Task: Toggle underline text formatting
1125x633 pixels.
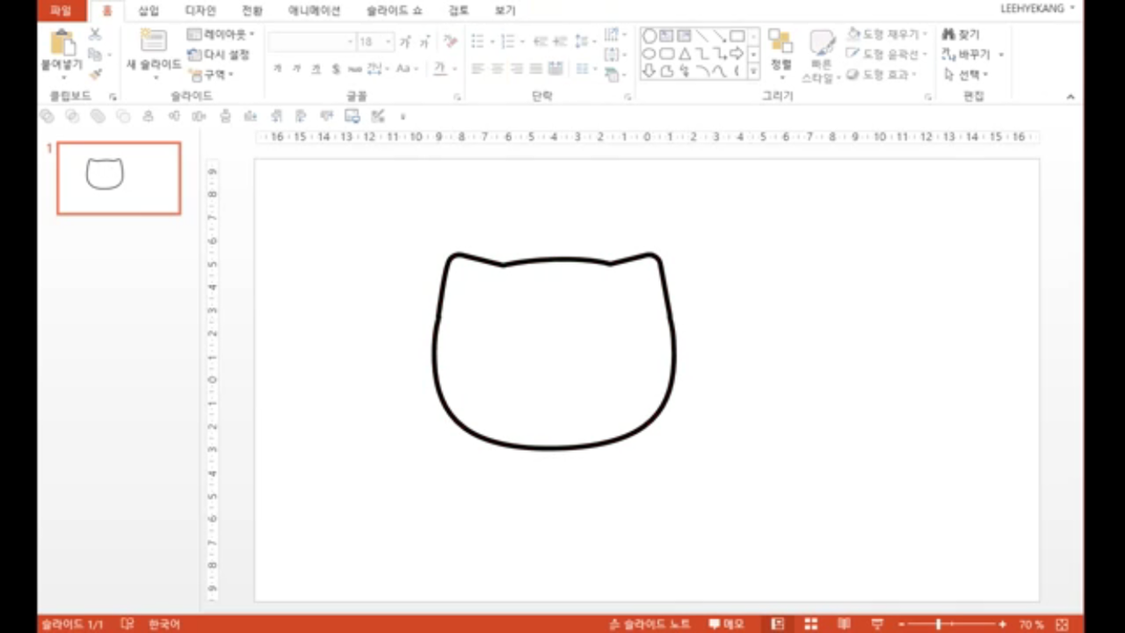Action: (x=316, y=69)
